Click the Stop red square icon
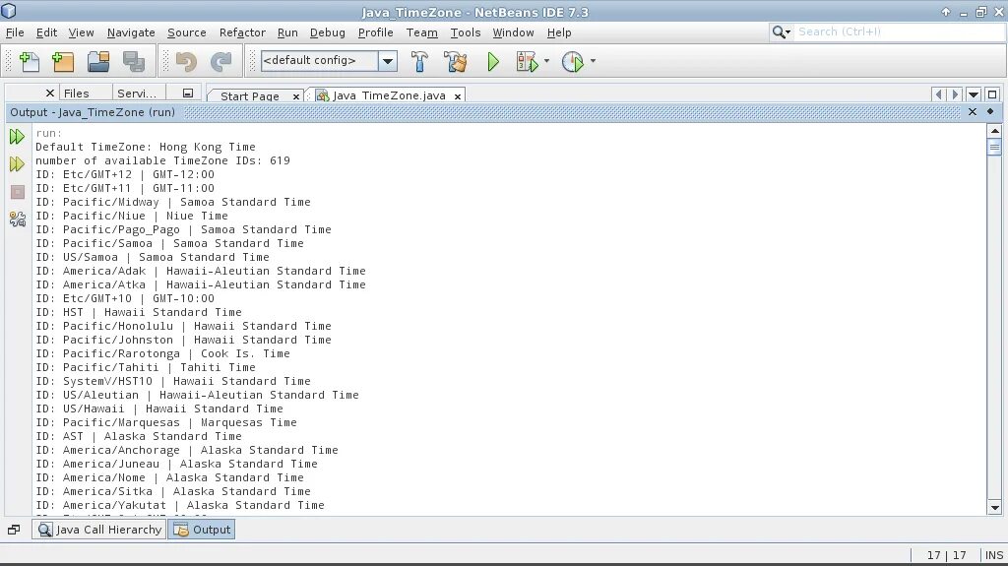 click(18, 192)
